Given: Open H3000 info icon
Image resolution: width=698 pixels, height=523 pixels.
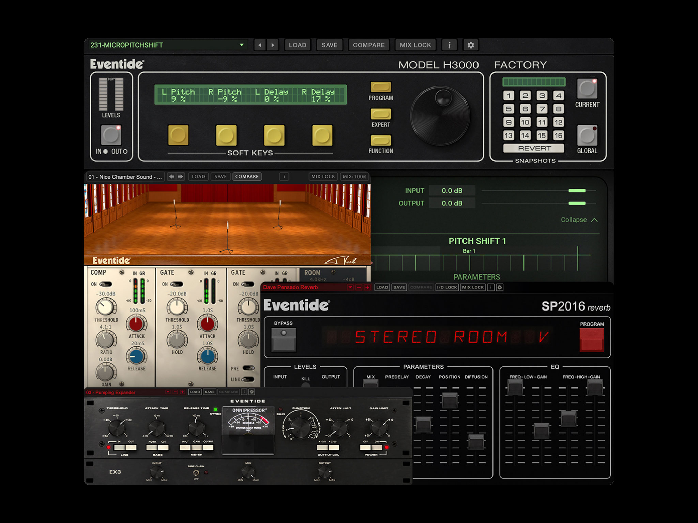Looking at the screenshot, I should 450,45.
